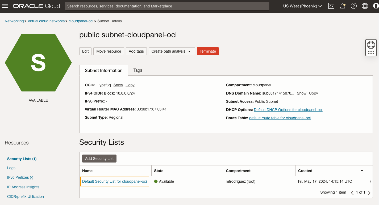379x205 pixels.
Task: Go to the next pagination page
Action: point(369,192)
